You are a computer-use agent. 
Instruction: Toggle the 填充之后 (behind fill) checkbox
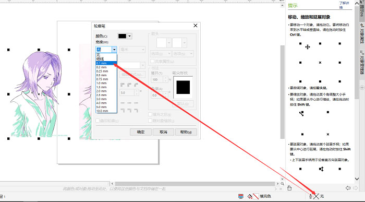tap(150, 114)
